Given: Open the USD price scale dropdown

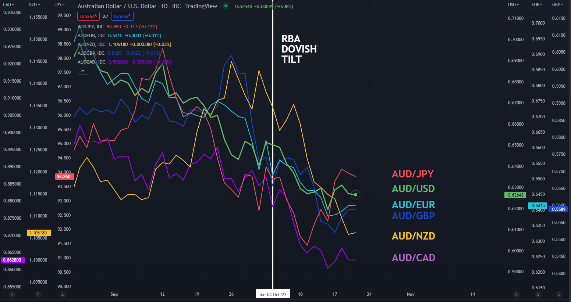Looking at the screenshot, I should (x=514, y=5).
